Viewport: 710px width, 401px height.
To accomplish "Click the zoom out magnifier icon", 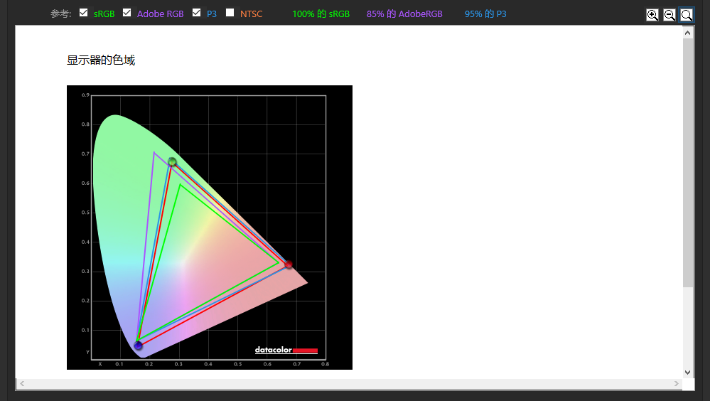I will coord(669,15).
